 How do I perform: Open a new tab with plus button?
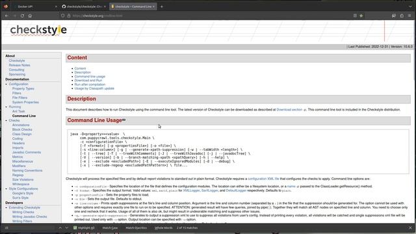click(x=162, y=6)
